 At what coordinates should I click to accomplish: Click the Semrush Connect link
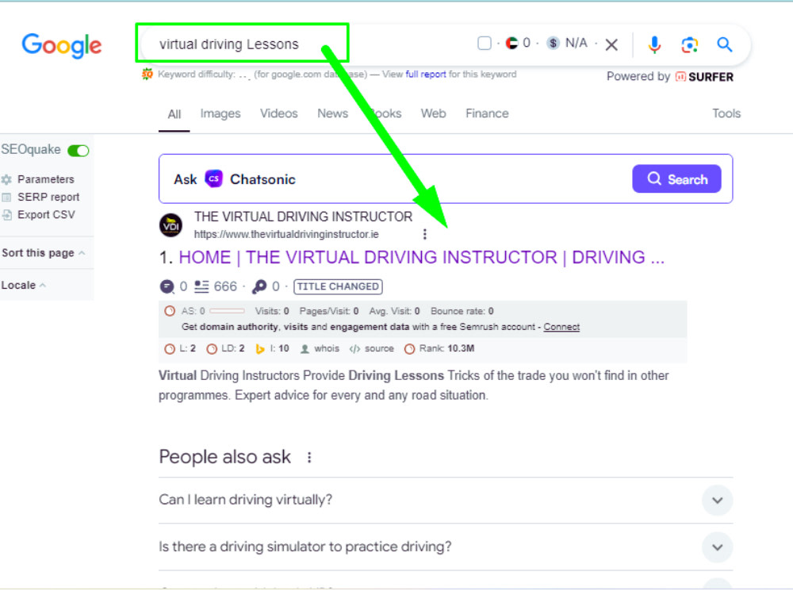point(561,327)
